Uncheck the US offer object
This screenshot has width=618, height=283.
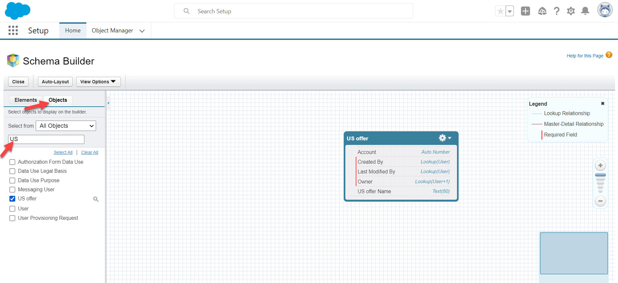coord(12,199)
